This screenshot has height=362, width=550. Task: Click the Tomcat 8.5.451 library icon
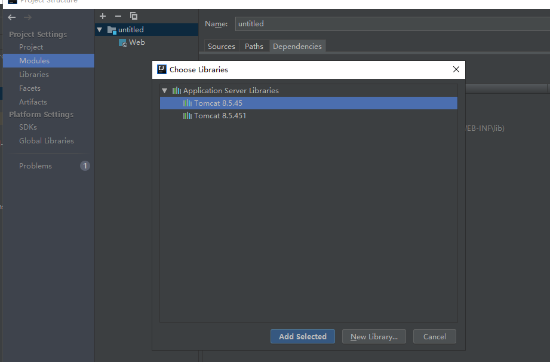click(x=188, y=116)
